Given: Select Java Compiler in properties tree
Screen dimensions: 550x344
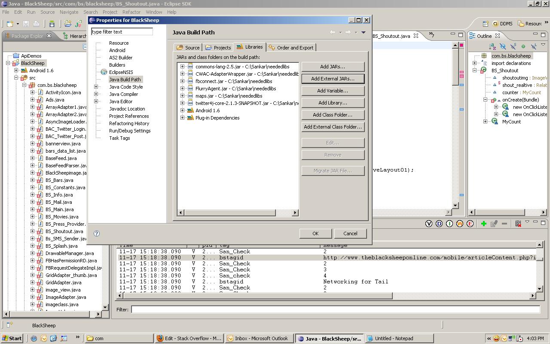Looking at the screenshot, I should point(123,94).
